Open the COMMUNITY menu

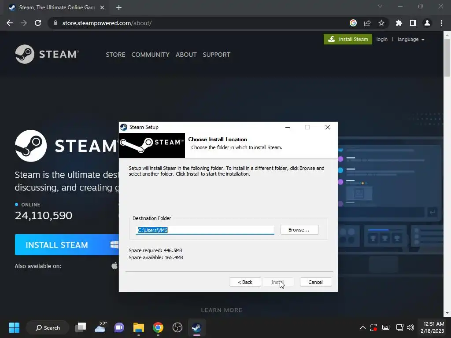pyautogui.click(x=151, y=55)
